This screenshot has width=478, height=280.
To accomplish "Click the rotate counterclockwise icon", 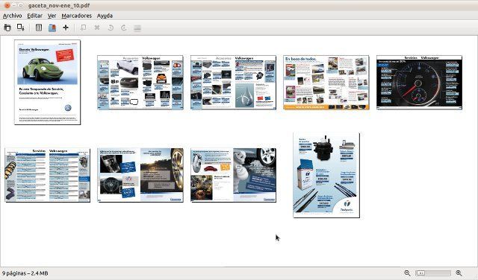I will 111,28.
